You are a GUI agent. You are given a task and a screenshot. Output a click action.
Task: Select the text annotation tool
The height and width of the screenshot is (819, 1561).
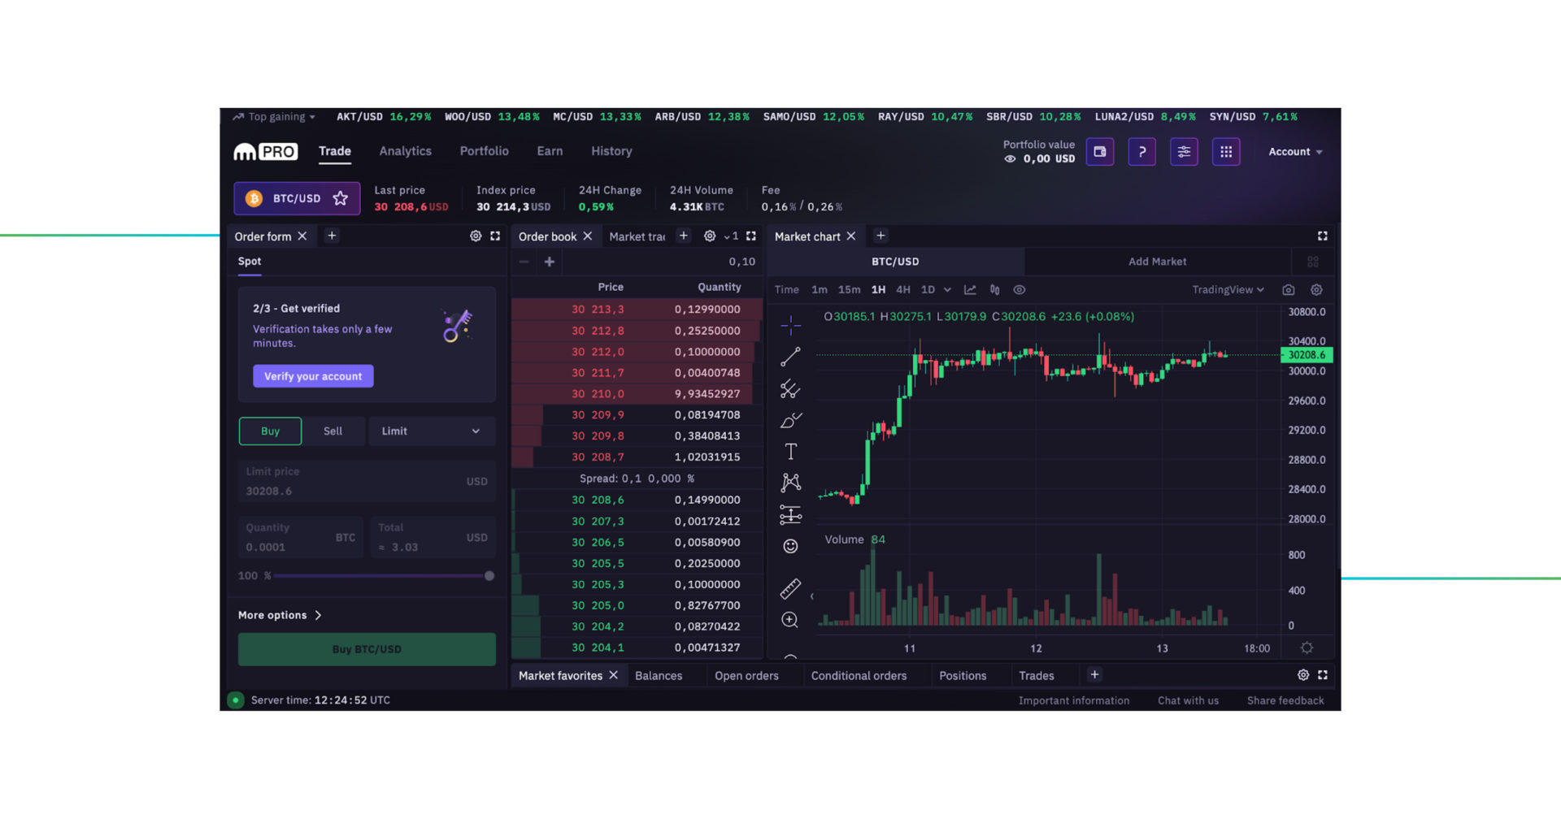click(x=789, y=450)
